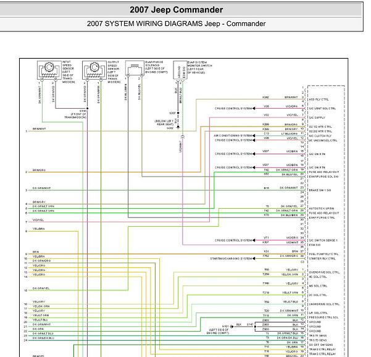Viewport: 371px width, 357px height.
Task: Click the S190 splice dot near transmission
Action: (x=87, y=109)
